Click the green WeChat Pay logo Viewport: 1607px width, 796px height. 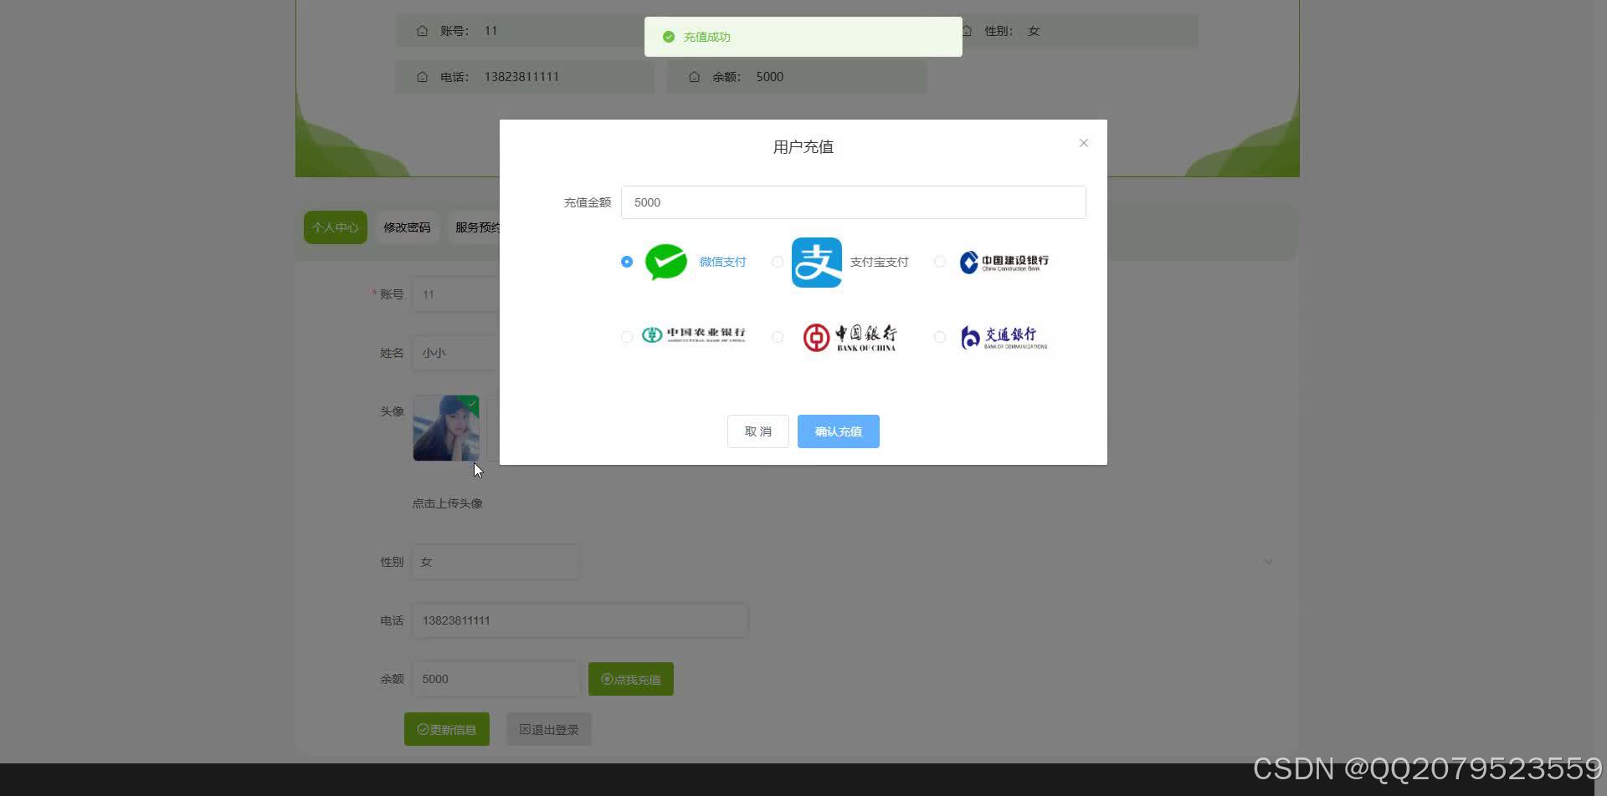[666, 262]
